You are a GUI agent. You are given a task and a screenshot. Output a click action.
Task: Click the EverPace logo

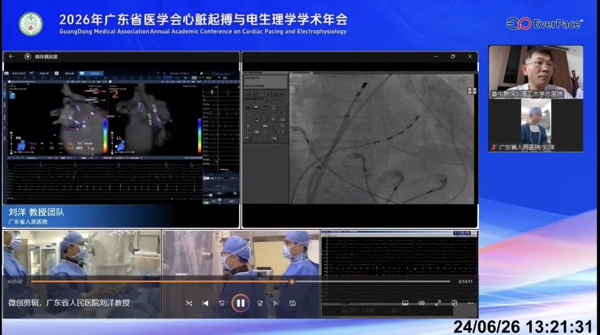[x=544, y=24]
